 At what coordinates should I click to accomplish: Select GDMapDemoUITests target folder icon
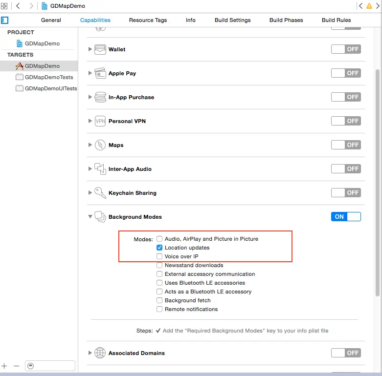point(20,88)
